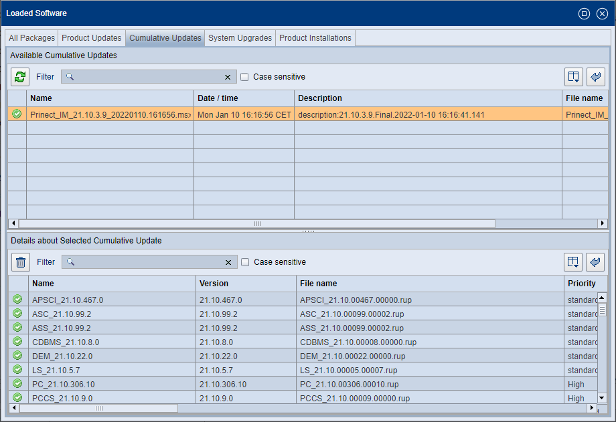Open the column chooser in the details panel
616x422 pixels.
point(573,261)
